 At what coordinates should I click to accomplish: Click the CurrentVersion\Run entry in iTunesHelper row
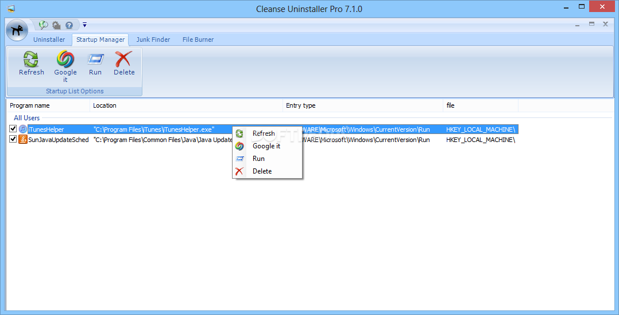366,129
